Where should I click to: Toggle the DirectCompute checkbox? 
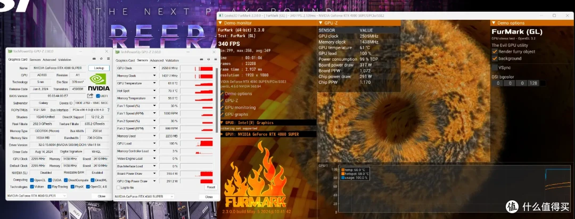[x=65, y=180]
